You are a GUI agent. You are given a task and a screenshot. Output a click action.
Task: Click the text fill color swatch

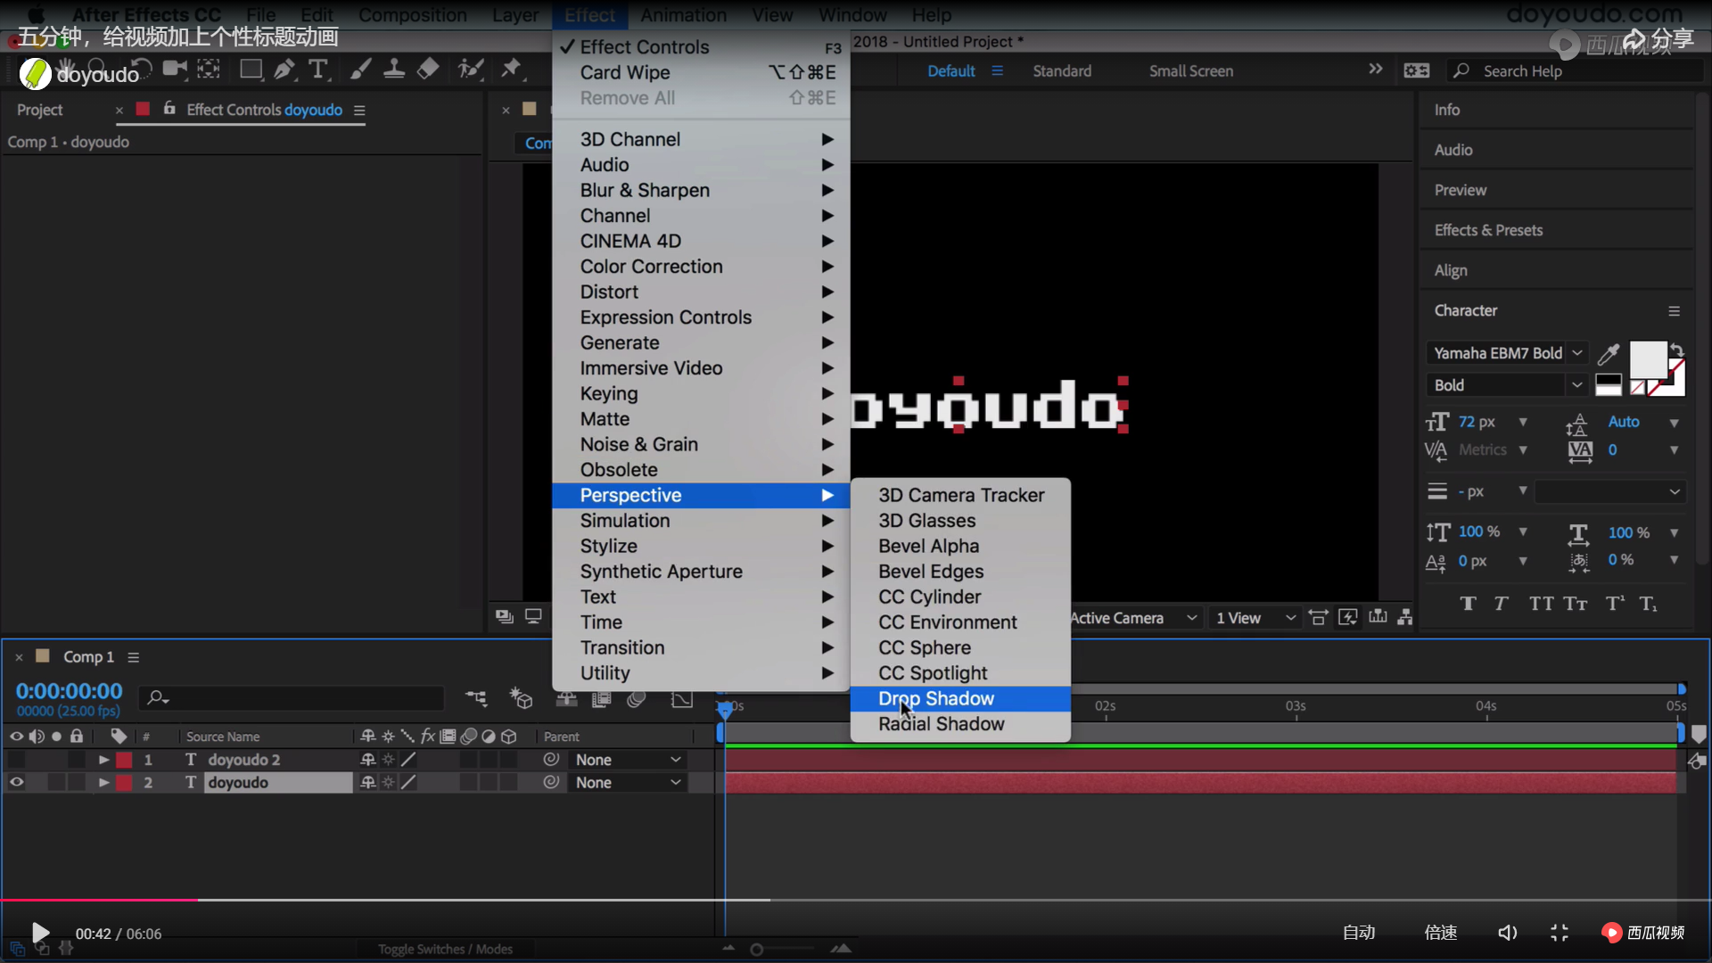1647,359
